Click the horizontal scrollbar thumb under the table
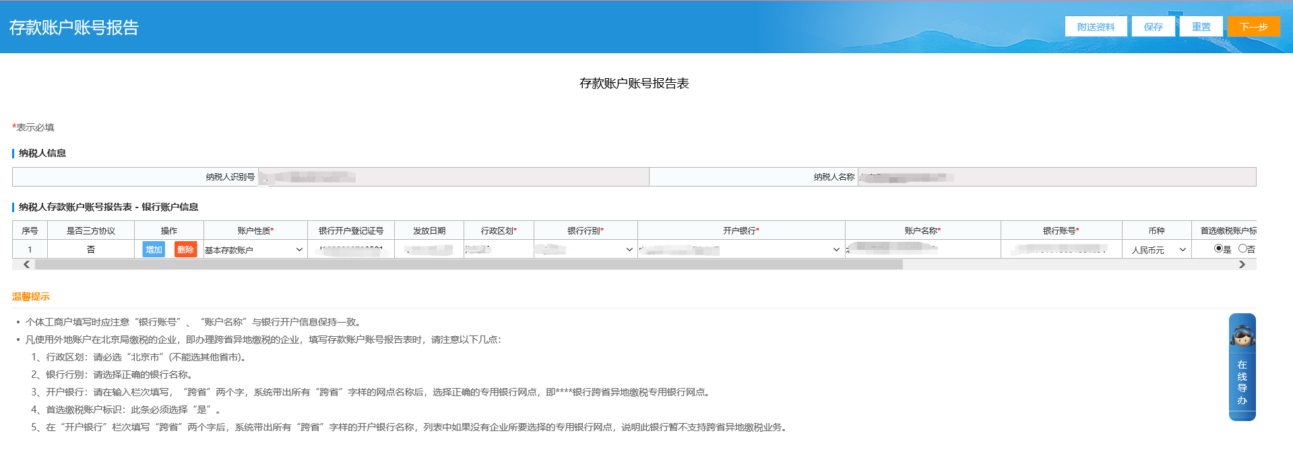This screenshot has height=452, width=1293. coord(468,265)
